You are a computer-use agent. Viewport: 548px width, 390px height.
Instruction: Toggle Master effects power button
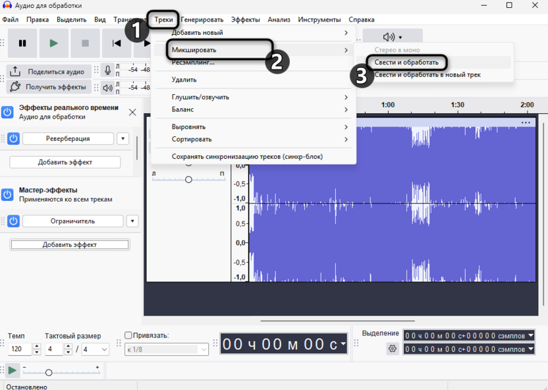tap(7, 194)
